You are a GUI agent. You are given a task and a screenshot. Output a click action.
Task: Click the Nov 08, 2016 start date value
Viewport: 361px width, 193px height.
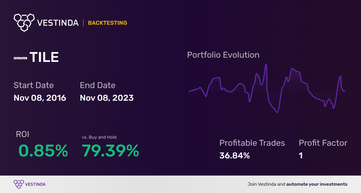tap(40, 98)
